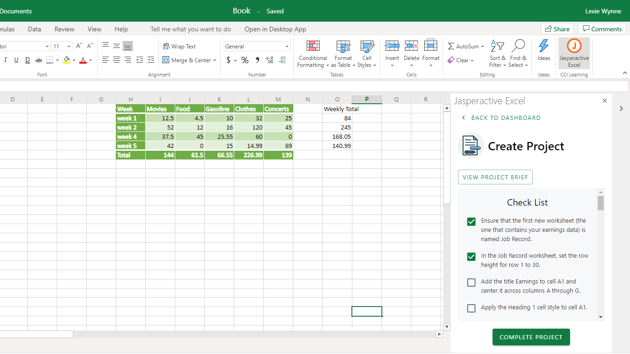The height and width of the screenshot is (354, 630).
Task: Click the Format as Table icon
Action: tap(343, 47)
